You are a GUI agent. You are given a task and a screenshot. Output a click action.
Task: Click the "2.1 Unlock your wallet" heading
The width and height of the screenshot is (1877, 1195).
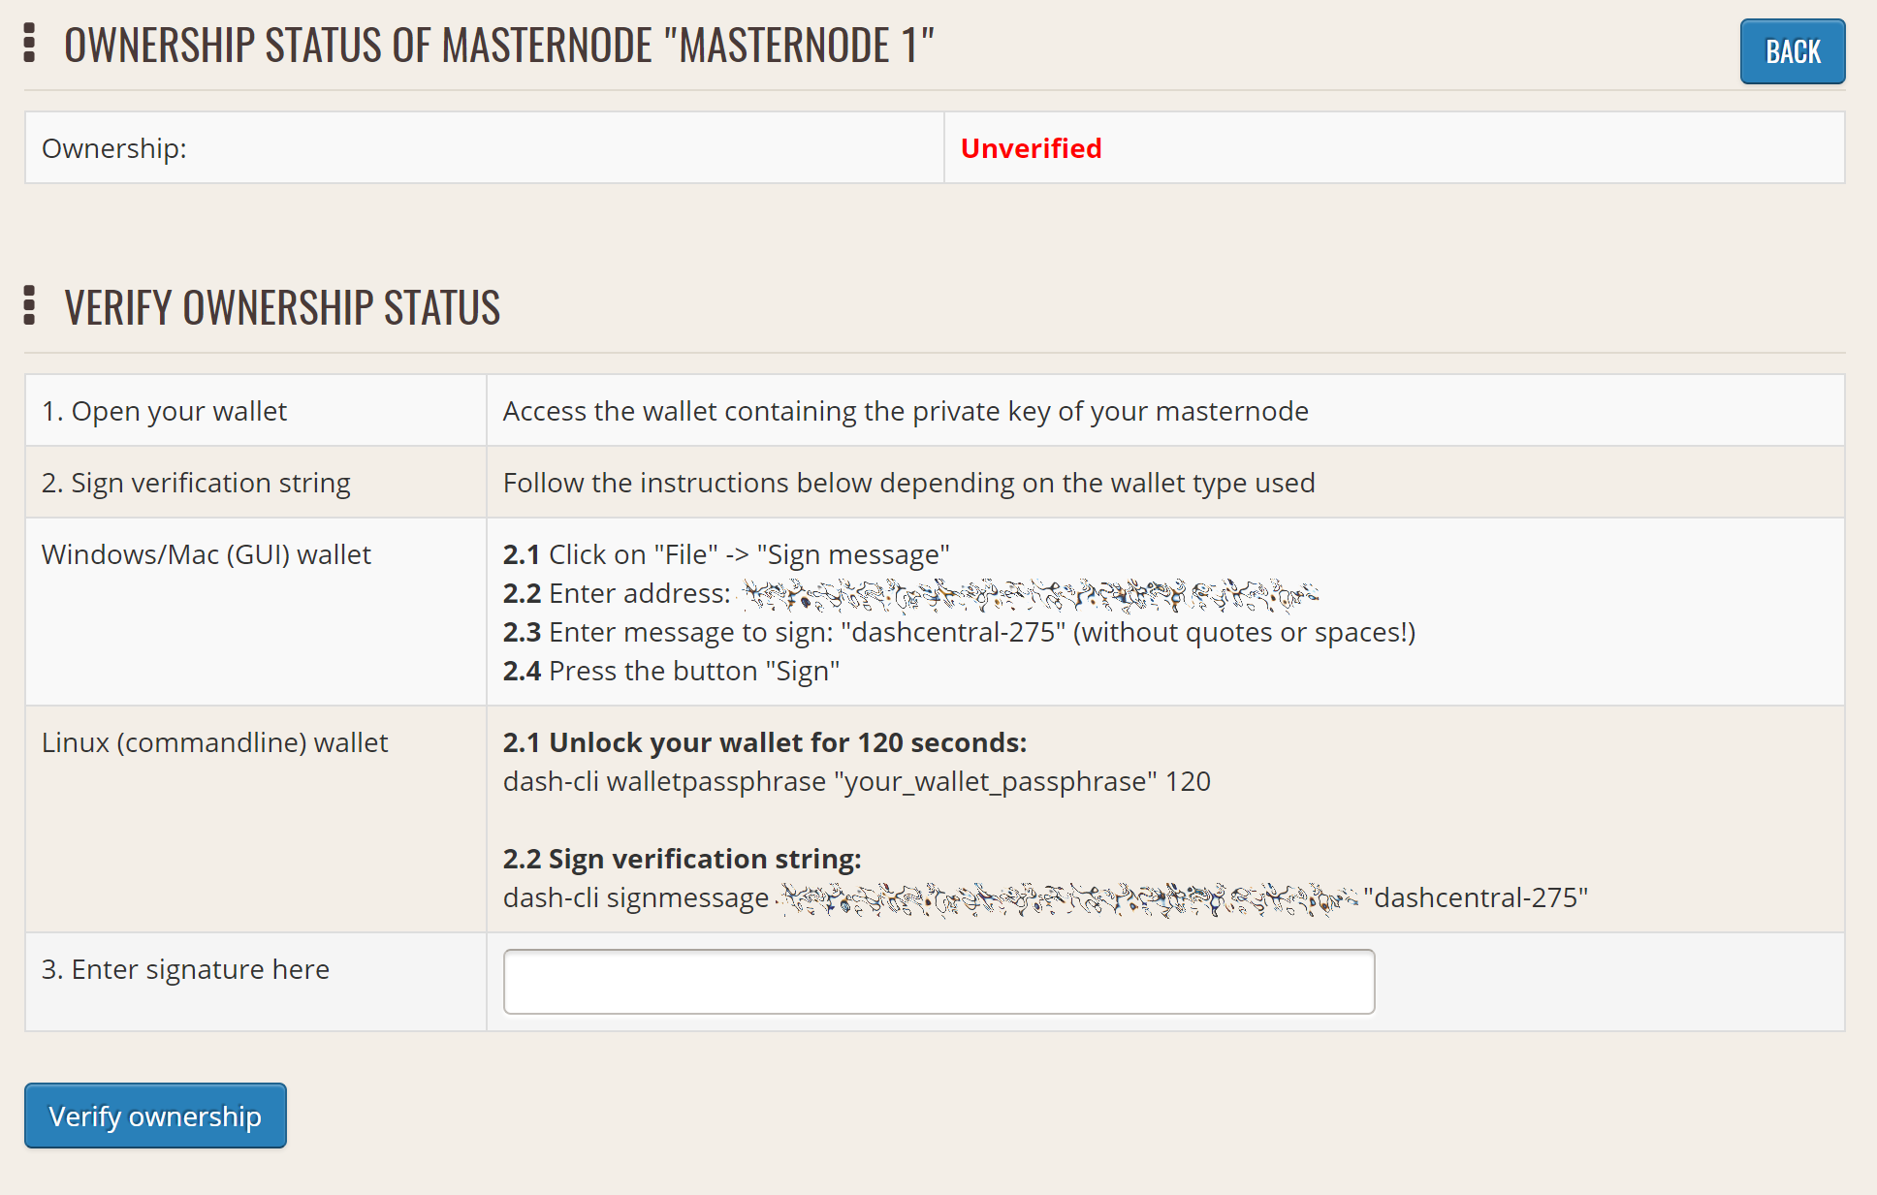[764, 742]
